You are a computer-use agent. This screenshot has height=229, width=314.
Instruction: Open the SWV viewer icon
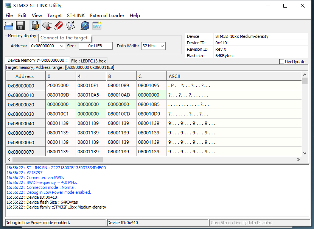click(x=97, y=26)
